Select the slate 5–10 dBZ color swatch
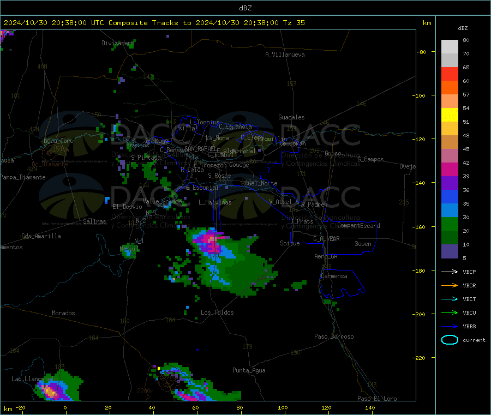 tap(450, 251)
